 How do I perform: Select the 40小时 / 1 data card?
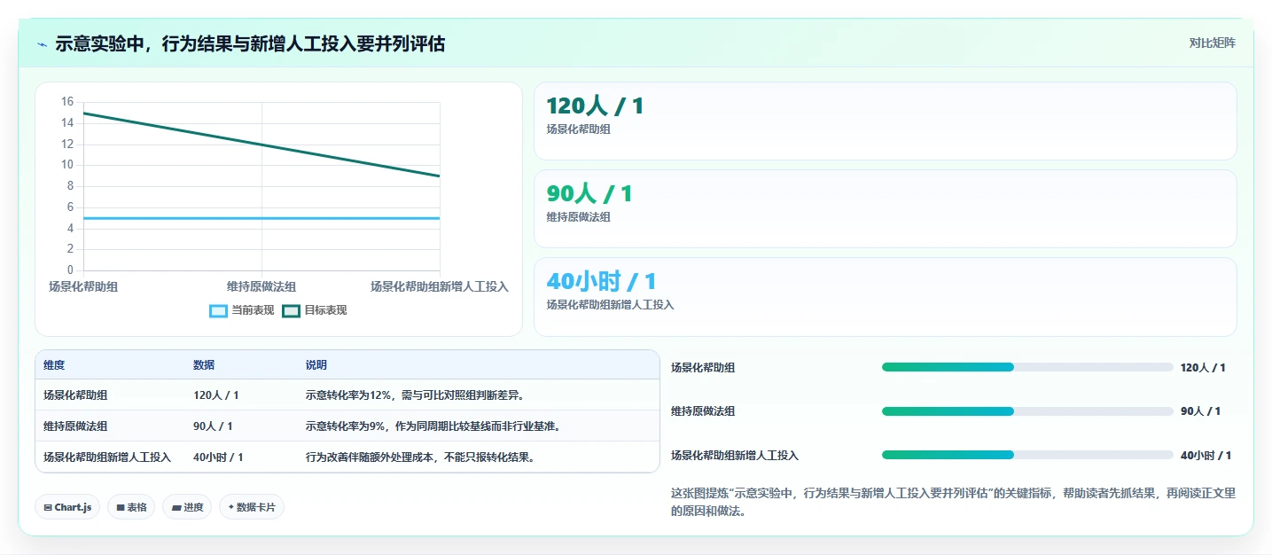[885, 297]
